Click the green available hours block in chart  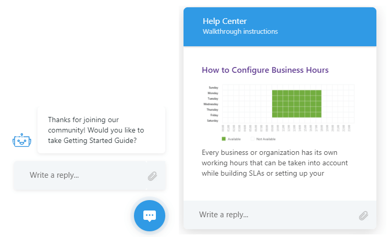coord(296,103)
